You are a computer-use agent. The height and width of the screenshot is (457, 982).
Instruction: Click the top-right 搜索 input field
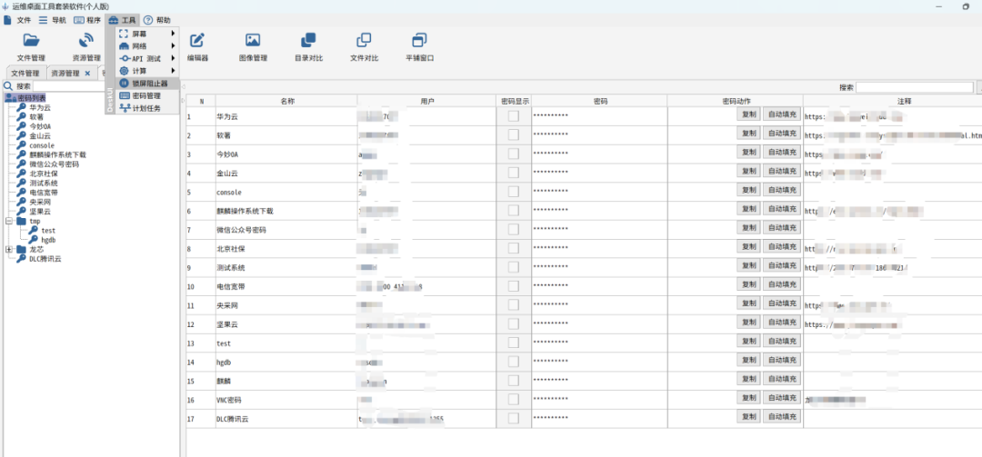(915, 87)
